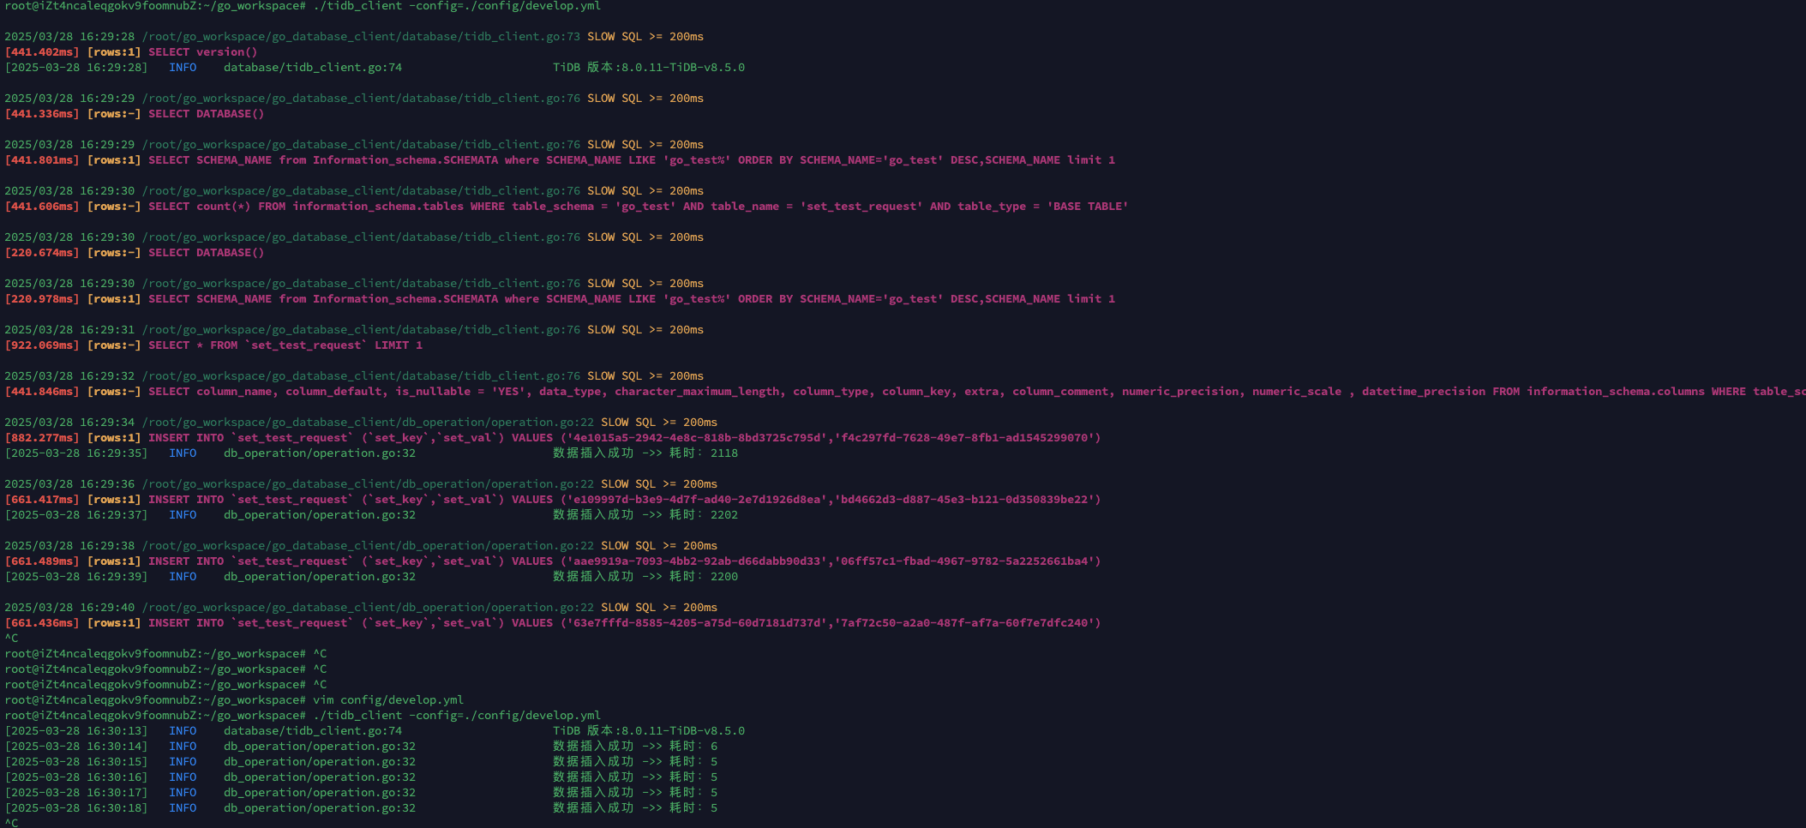
Task: Click the '[2025-03-28 16:29:28]' log timestamp
Action: (x=76, y=68)
